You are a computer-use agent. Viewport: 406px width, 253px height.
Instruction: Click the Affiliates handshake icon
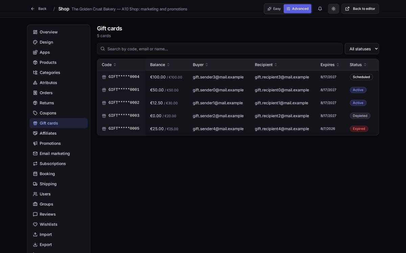click(35, 133)
